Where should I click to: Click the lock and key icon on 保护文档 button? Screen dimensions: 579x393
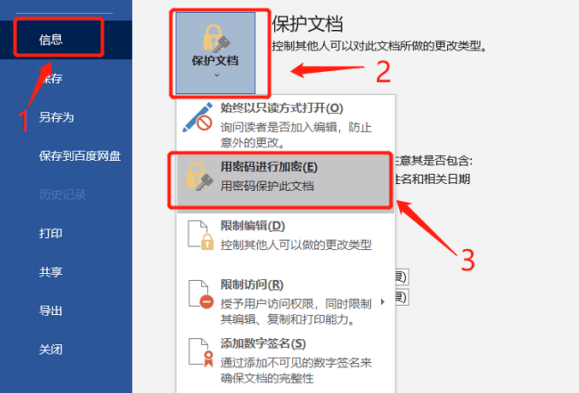(x=217, y=39)
